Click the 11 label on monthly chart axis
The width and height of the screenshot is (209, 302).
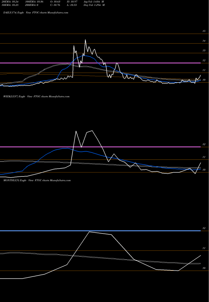pos(204,248)
